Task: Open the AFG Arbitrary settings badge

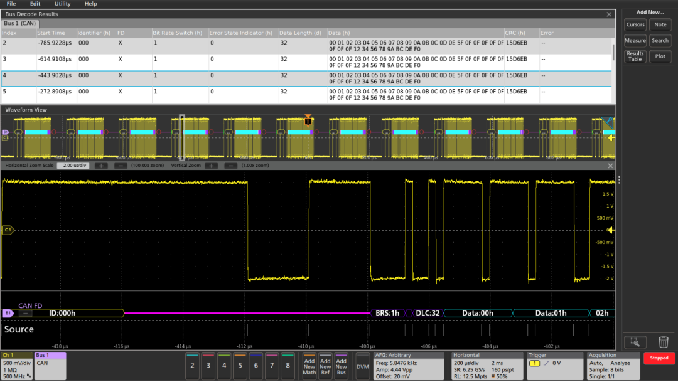Action: point(409,366)
